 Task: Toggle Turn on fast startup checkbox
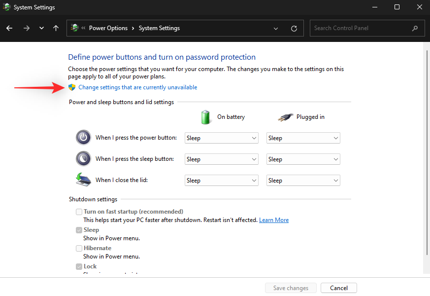click(x=79, y=212)
